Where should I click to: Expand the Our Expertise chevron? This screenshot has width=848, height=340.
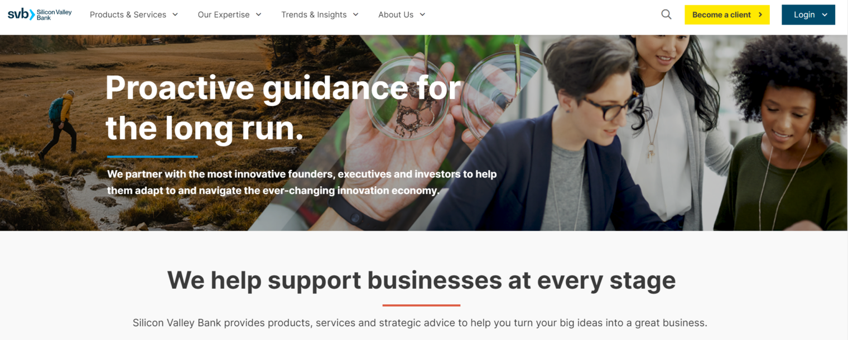(x=258, y=14)
